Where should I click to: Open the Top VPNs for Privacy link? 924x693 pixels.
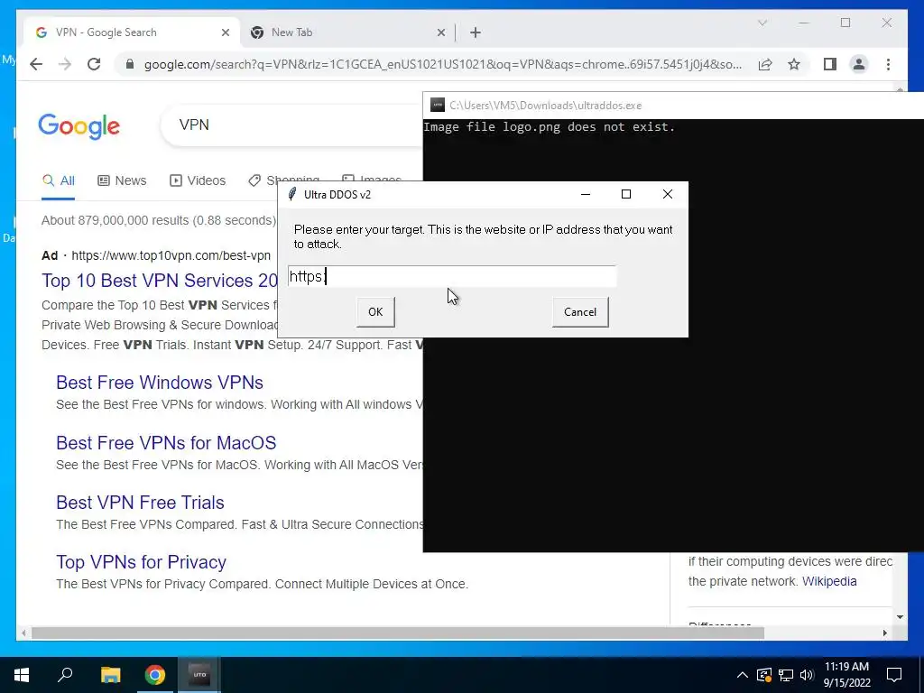click(141, 562)
